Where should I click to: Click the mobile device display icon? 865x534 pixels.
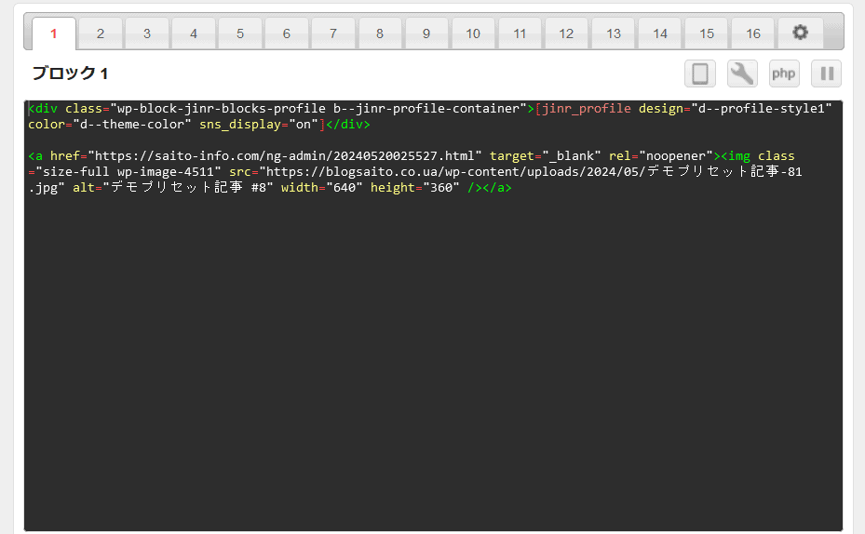pyautogui.click(x=700, y=73)
